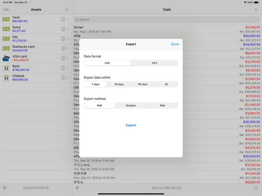The height and width of the screenshot is (196, 262).
Task: Choose All export range
Action: (166, 84)
